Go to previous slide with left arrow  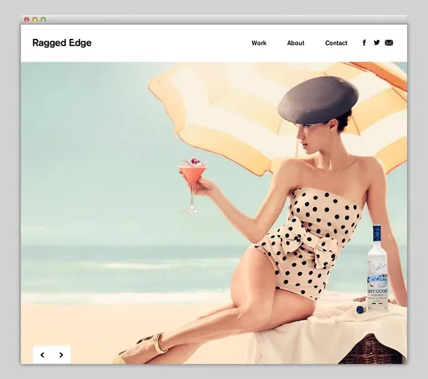pos(42,355)
